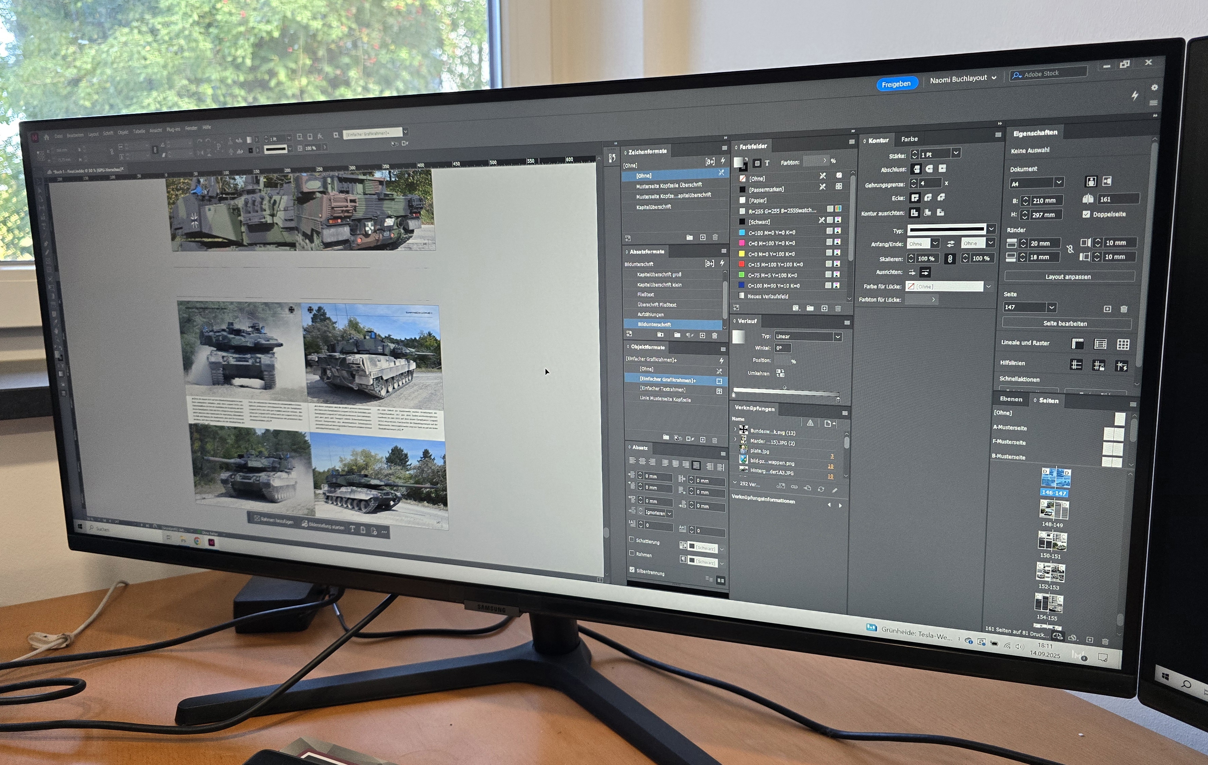Screen dimensions: 1208x765
Task: Open the Farbe für Lücke dropdown
Action: (x=988, y=286)
